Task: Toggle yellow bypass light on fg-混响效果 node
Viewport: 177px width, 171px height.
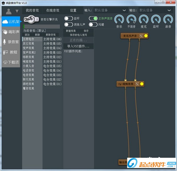Action: click(142, 84)
